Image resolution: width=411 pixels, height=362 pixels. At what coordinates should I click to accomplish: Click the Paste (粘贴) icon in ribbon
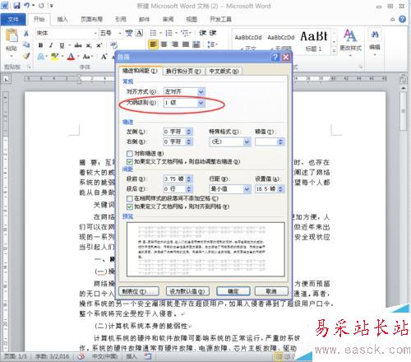point(12,36)
